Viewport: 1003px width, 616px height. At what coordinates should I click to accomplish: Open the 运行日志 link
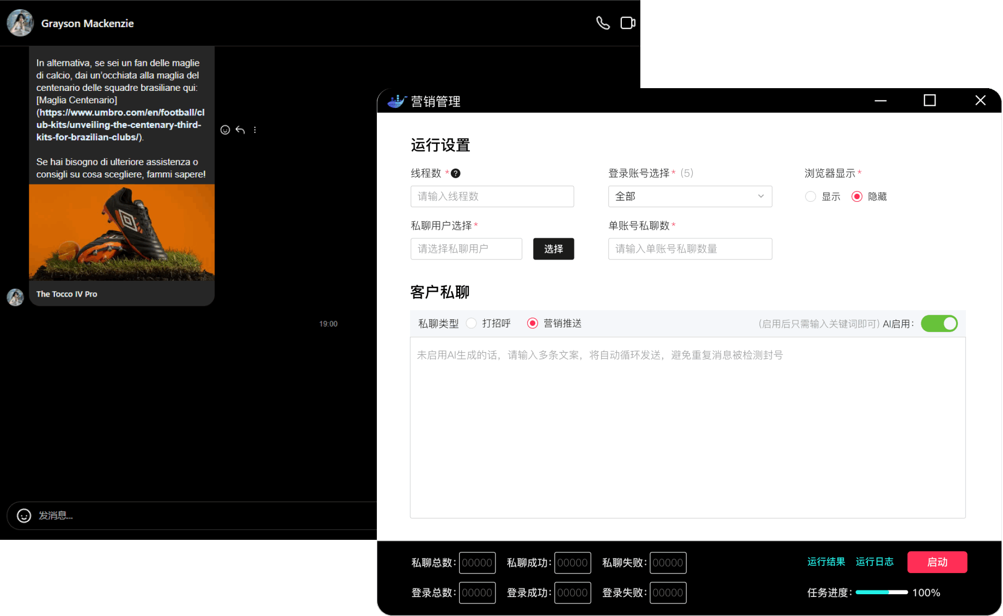coord(874,562)
